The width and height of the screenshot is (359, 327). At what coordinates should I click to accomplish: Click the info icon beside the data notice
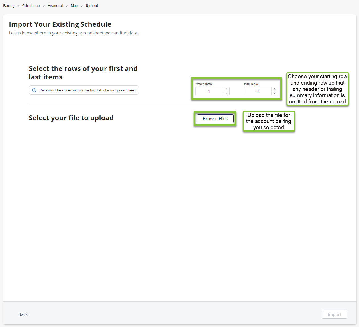click(34, 90)
